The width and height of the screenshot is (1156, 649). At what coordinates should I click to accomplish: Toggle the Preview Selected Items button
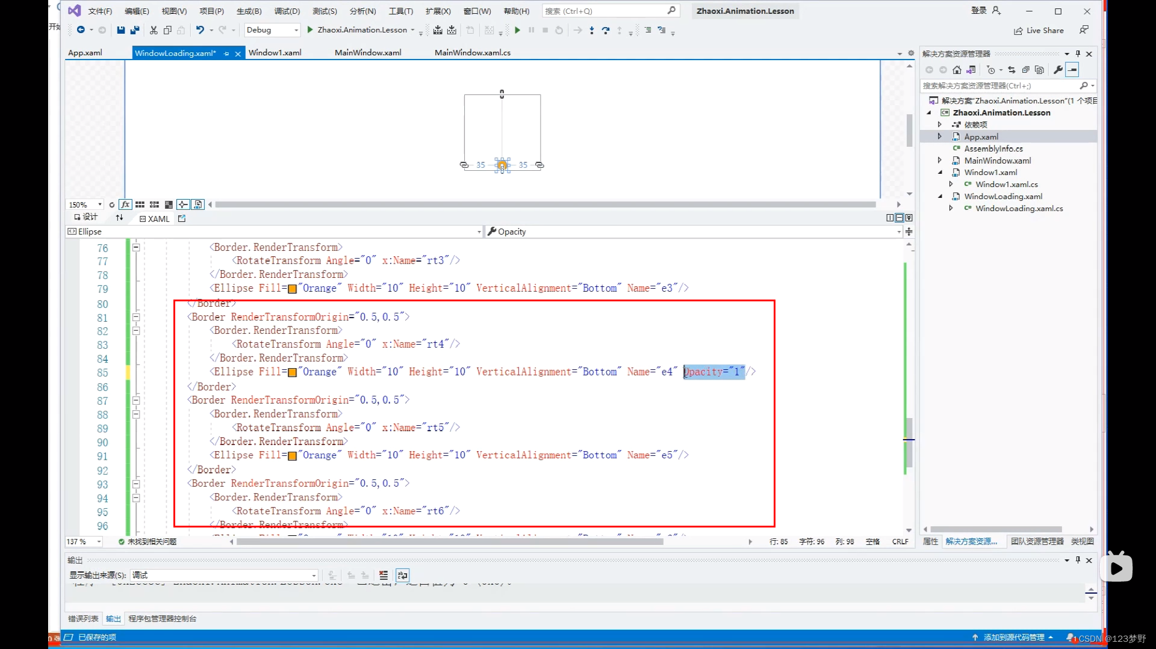tap(198, 205)
